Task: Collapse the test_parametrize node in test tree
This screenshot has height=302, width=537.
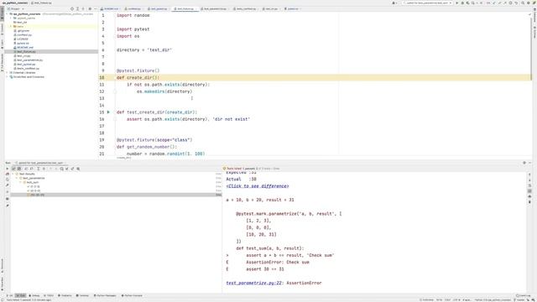Action: tap(17, 178)
